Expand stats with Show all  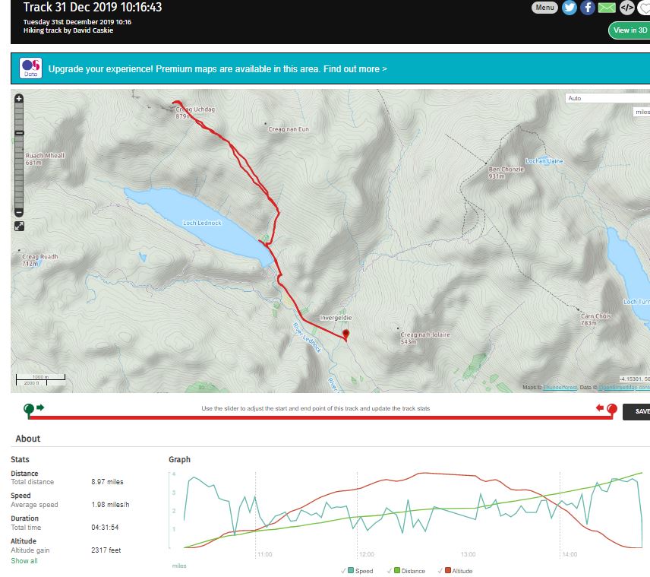pos(24,561)
